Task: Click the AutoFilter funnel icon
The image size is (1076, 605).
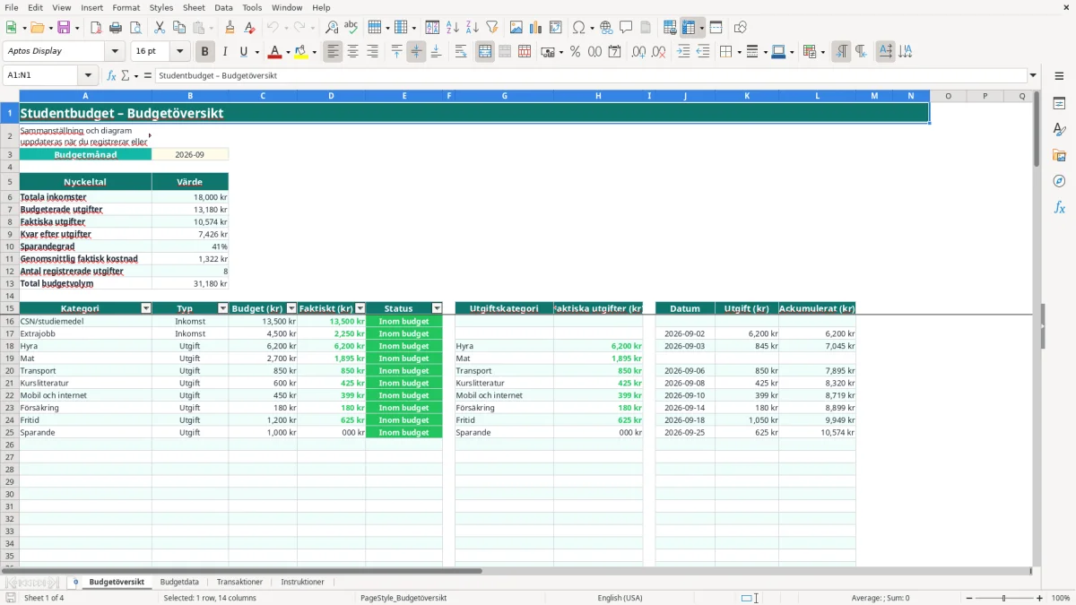Action: (492, 28)
